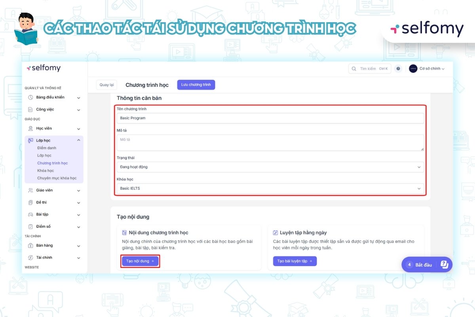Click the Đề thi sidebar icon

(x=31, y=202)
